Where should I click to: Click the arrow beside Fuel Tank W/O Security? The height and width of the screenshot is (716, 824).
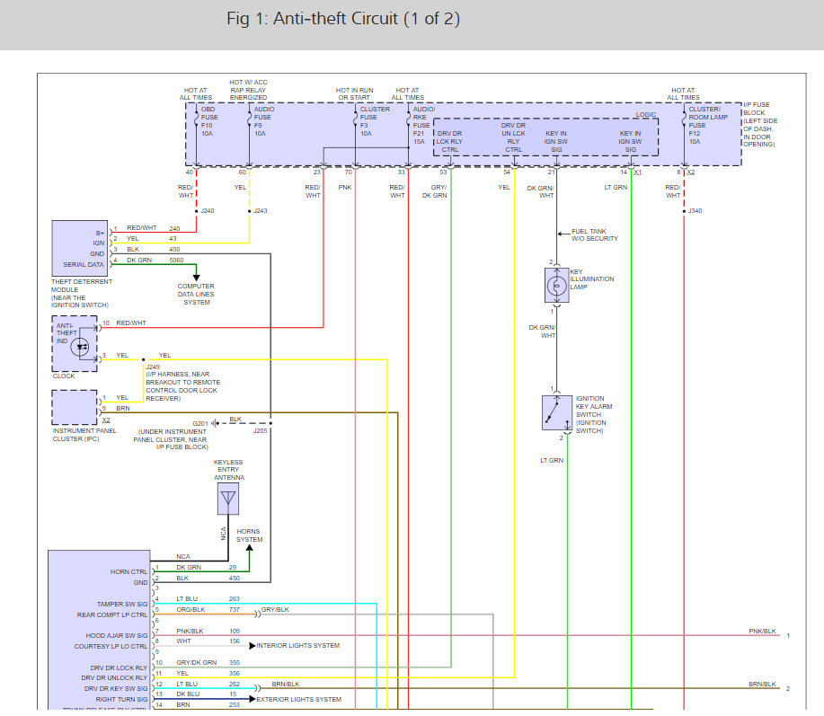564,234
